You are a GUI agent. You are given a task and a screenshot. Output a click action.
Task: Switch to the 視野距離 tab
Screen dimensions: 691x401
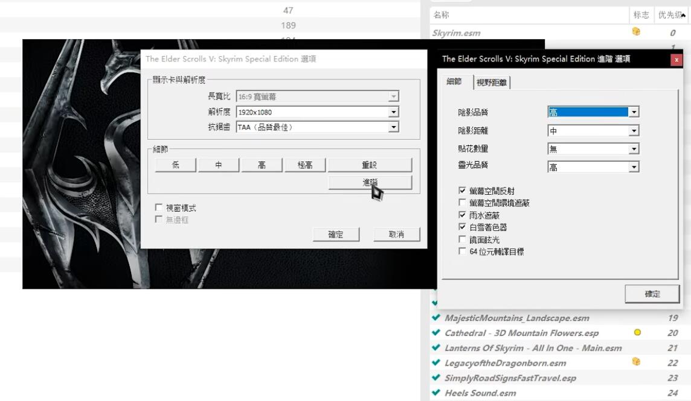point(491,83)
